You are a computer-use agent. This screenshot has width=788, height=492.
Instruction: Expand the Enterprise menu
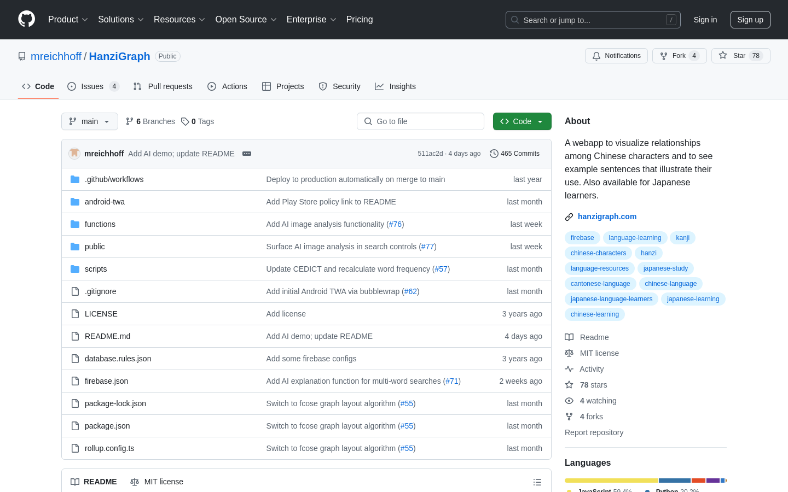tap(311, 20)
